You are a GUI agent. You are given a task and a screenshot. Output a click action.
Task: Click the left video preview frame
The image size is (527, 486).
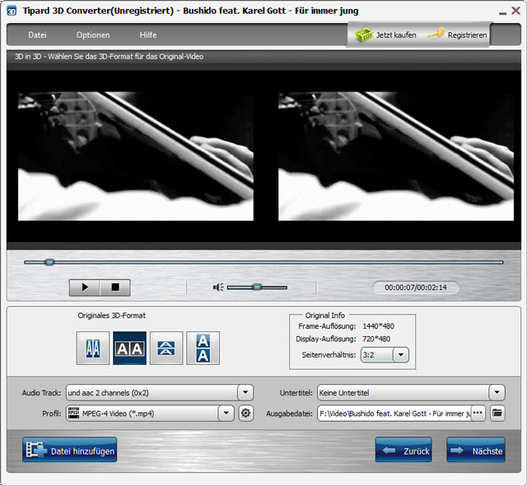[135, 157]
